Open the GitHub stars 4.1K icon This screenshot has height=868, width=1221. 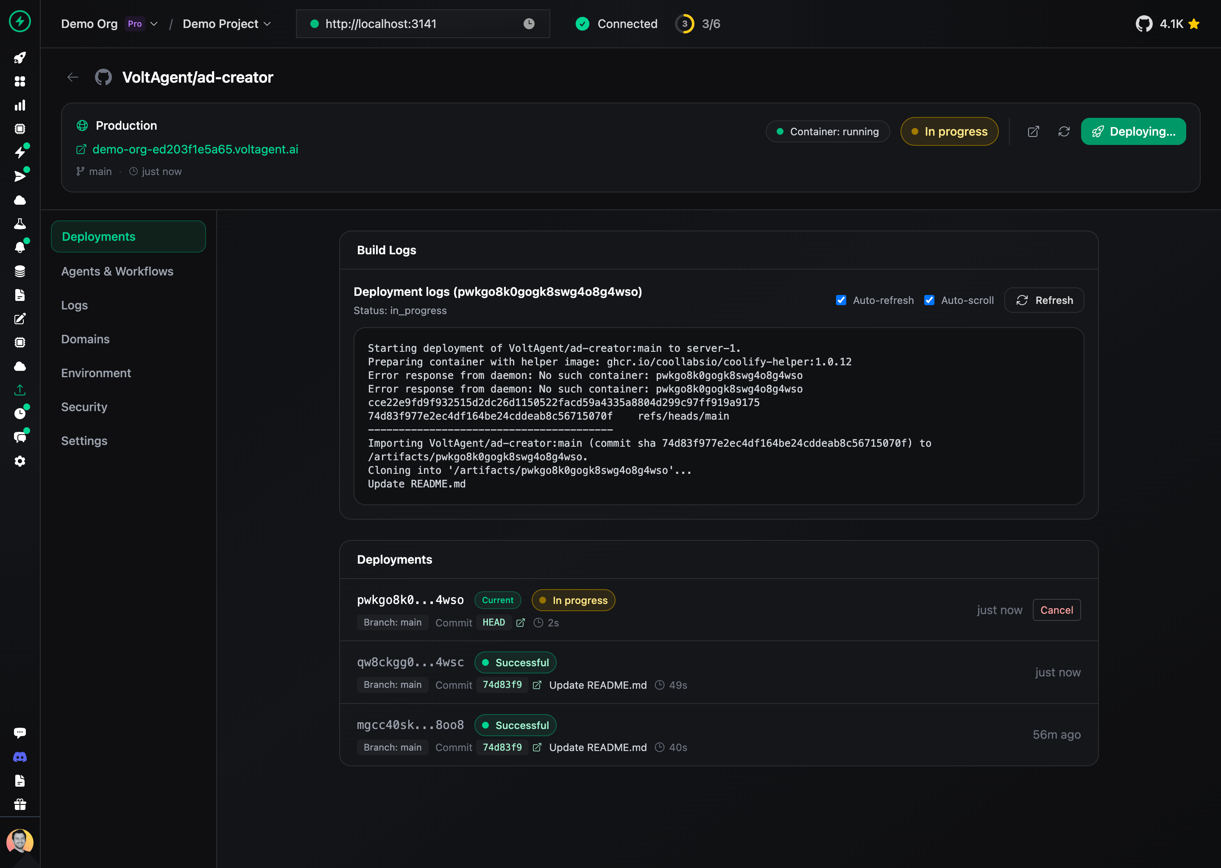tap(1143, 24)
